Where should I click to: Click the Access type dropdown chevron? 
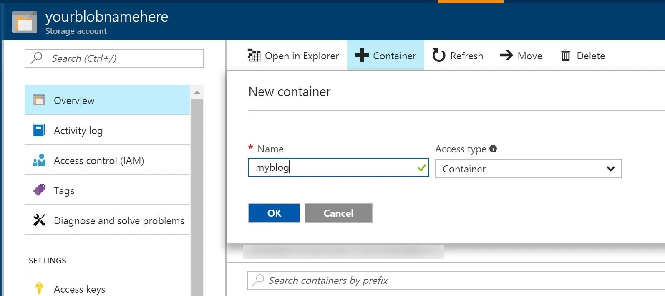610,169
